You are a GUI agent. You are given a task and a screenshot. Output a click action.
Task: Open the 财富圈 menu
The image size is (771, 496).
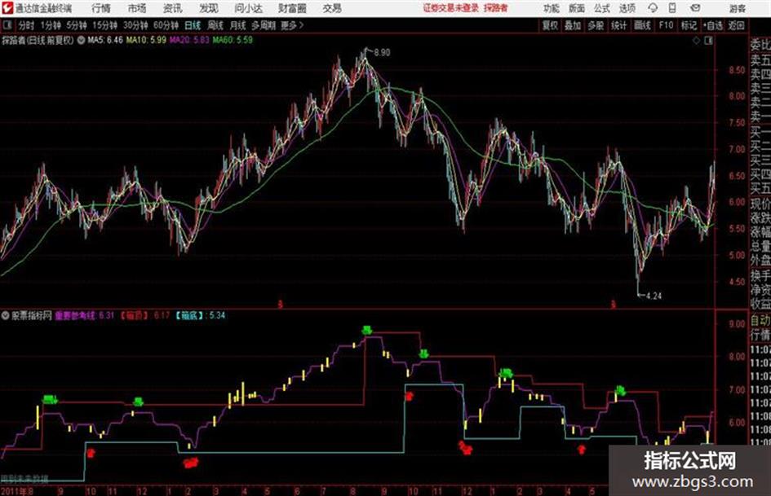point(292,8)
